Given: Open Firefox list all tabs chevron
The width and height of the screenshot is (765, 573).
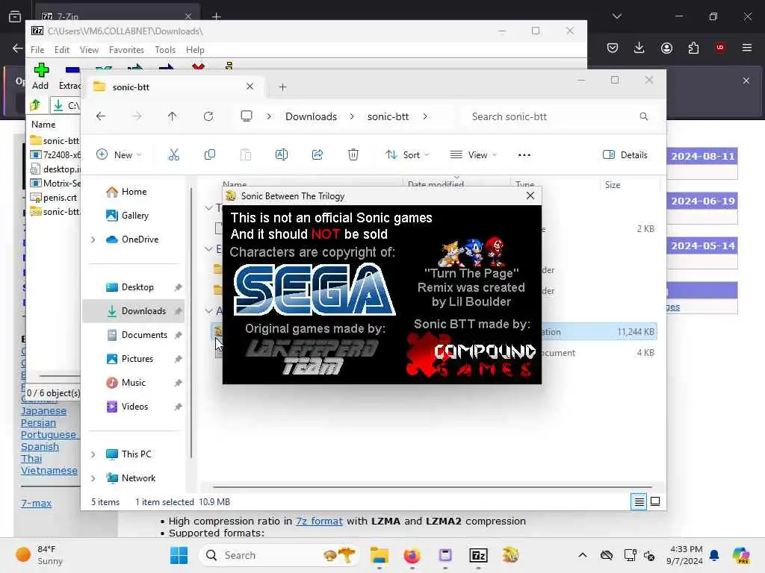Looking at the screenshot, I should point(616,16).
